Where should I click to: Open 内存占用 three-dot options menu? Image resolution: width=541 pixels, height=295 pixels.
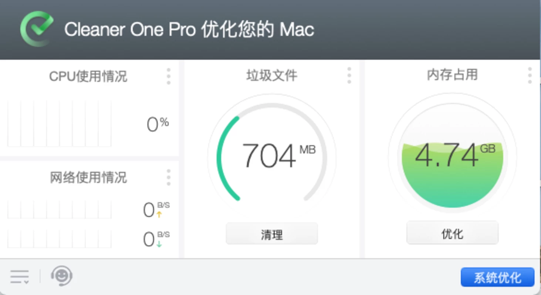click(530, 75)
